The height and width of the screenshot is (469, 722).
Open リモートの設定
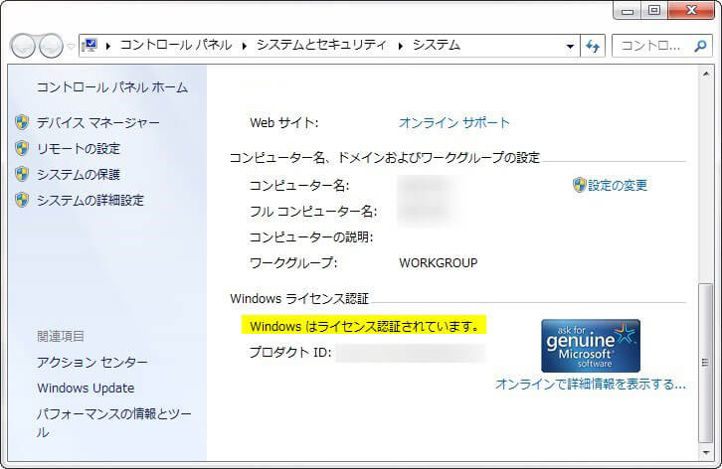pos(79,148)
